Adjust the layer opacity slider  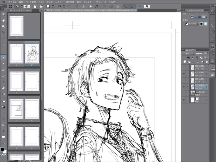click(199, 53)
